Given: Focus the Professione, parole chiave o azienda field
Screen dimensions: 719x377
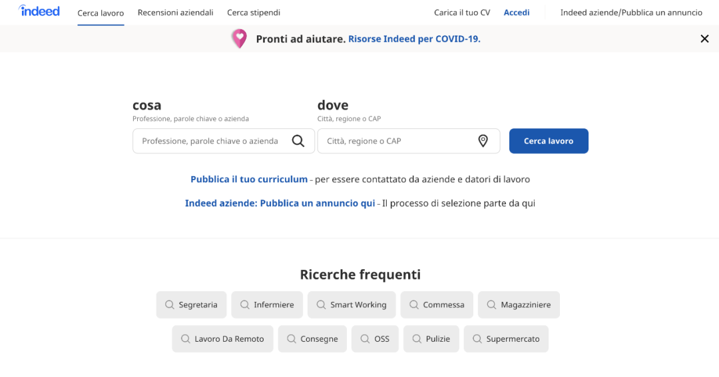Looking at the screenshot, I should [x=224, y=141].
